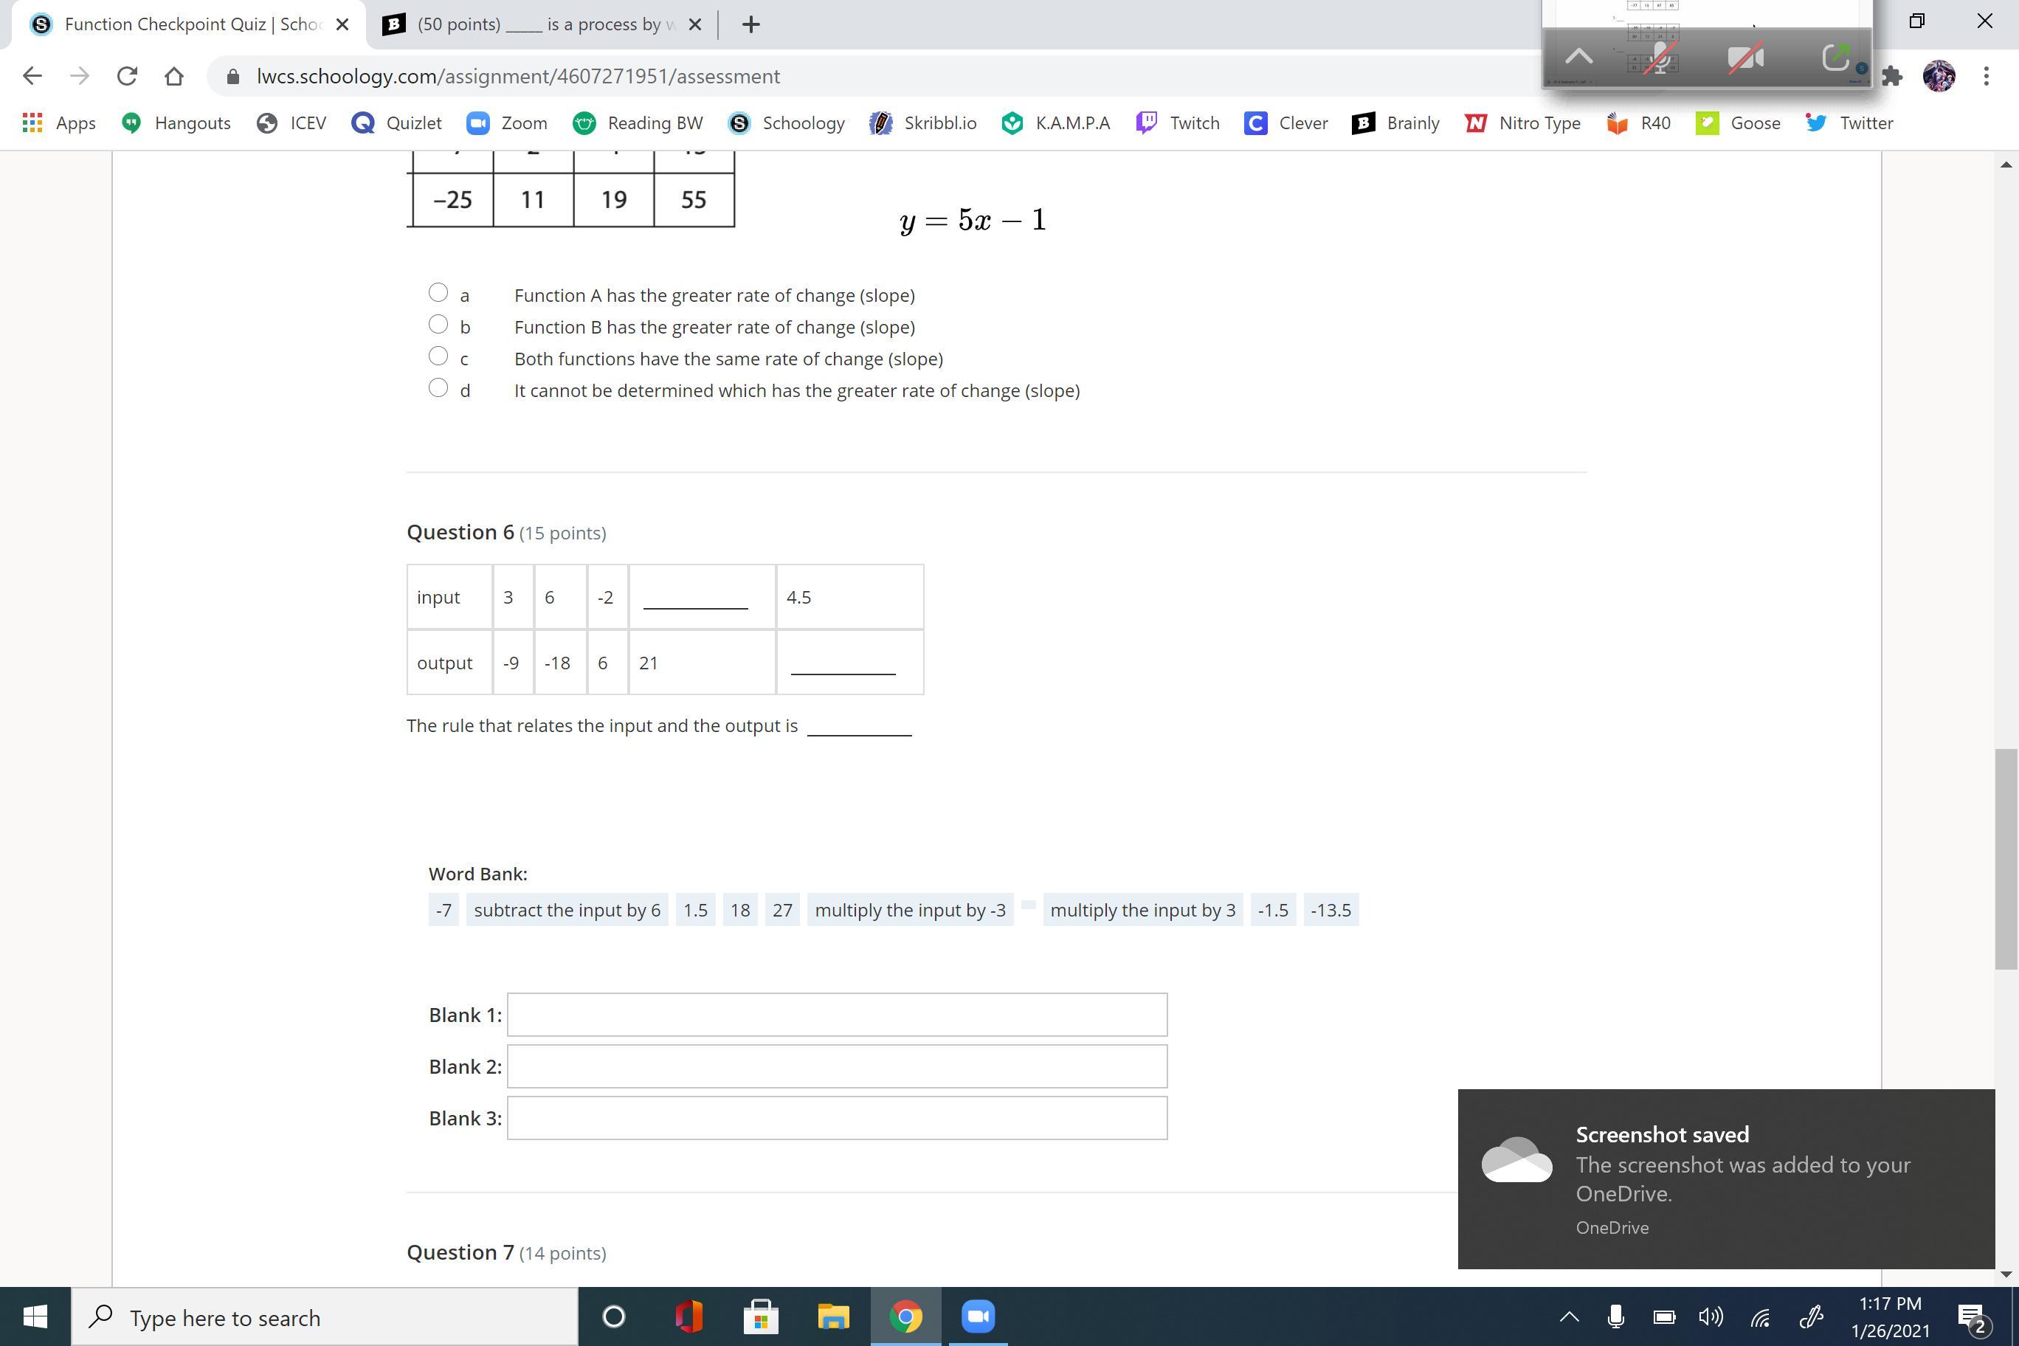Choose option c: same rate of change
Viewport: 2019px width, 1346px height.
[438, 356]
